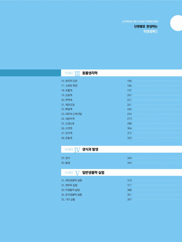Click the '25. 신경신호' chapter title
Screen dimensions: 182x242
pyautogui.click(x=68, y=123)
